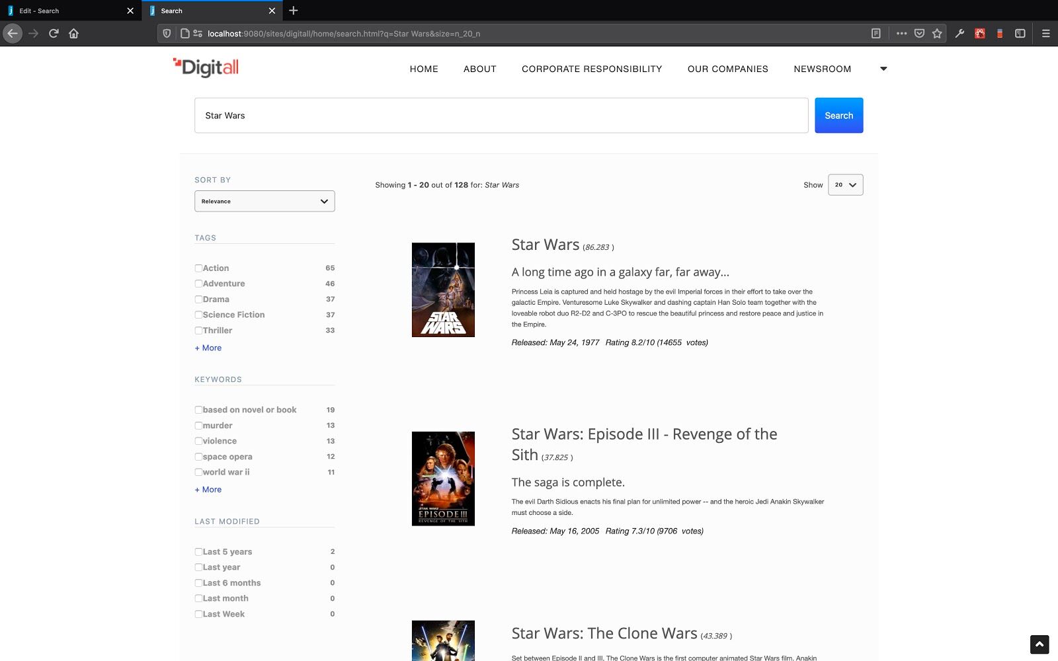Open the Sort By Relevance dropdown

point(264,202)
